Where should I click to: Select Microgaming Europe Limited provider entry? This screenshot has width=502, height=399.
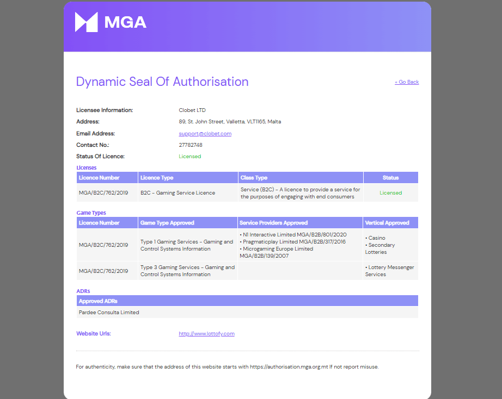click(277, 252)
